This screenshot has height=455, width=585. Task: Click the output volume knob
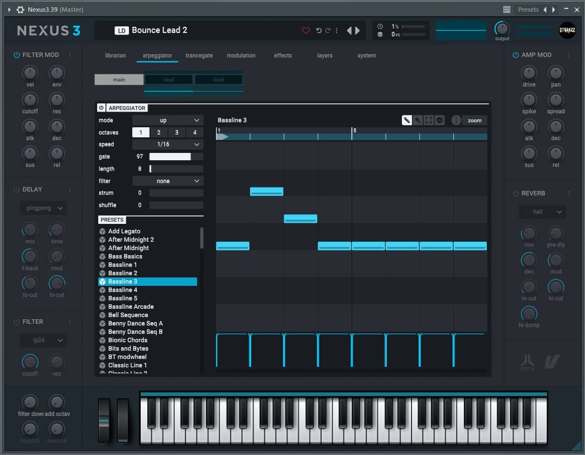click(x=502, y=28)
